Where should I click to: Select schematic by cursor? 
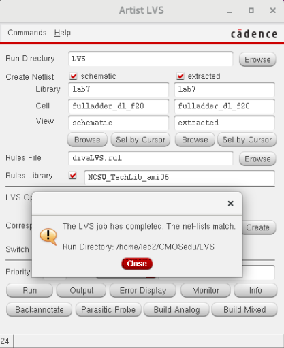point(140,140)
